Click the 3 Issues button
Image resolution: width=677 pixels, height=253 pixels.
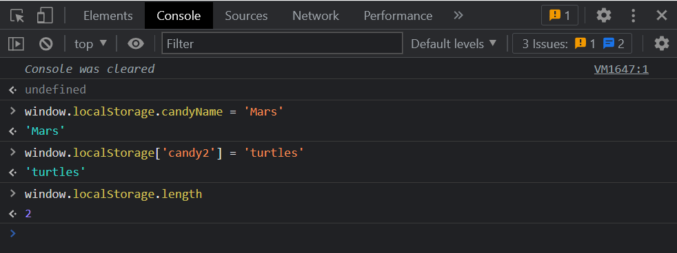click(x=572, y=43)
